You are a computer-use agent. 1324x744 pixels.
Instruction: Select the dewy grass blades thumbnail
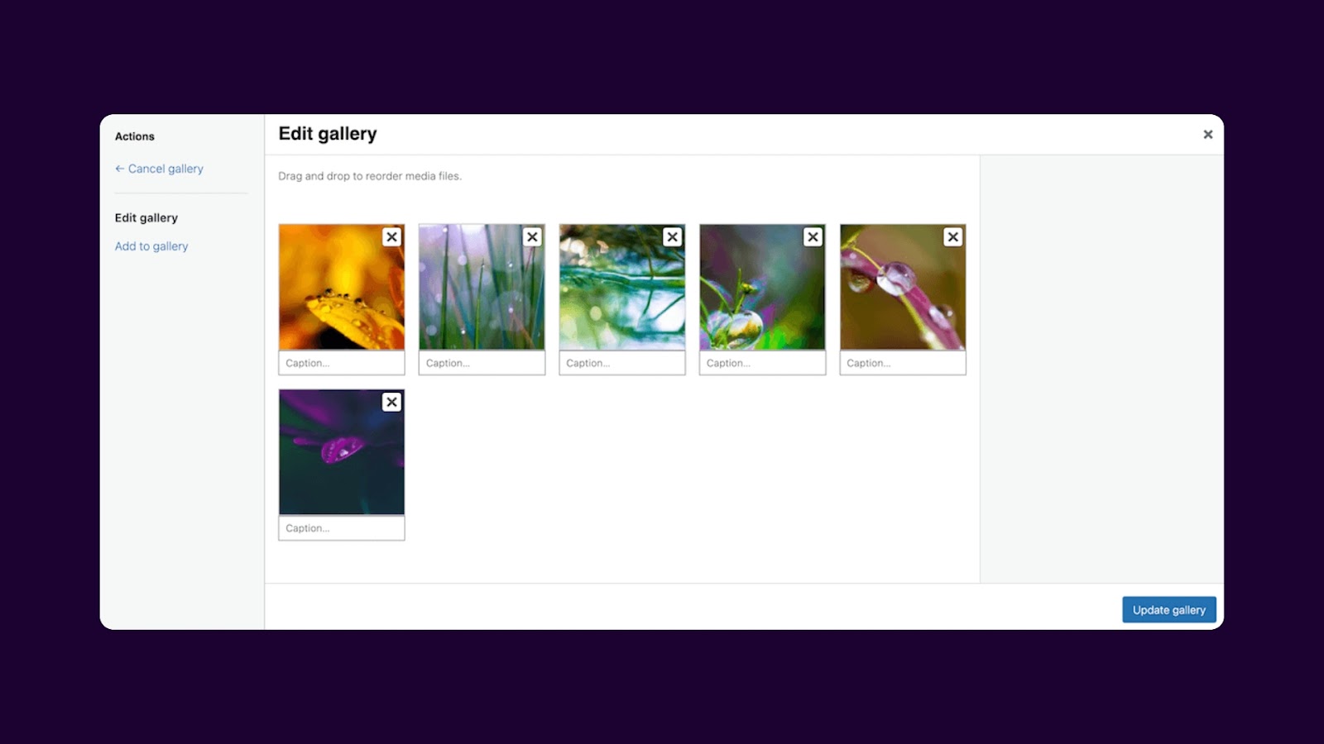pos(482,287)
